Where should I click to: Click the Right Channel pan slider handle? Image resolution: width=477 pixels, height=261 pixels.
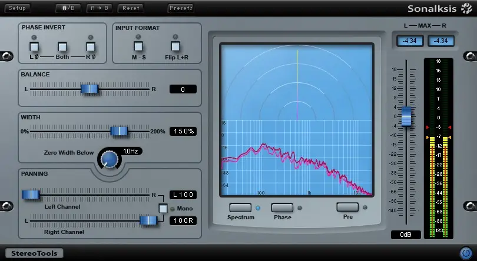point(148,220)
